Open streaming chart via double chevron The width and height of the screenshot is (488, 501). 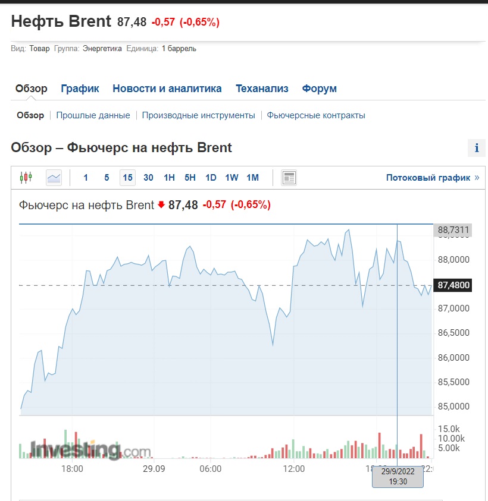(477, 178)
